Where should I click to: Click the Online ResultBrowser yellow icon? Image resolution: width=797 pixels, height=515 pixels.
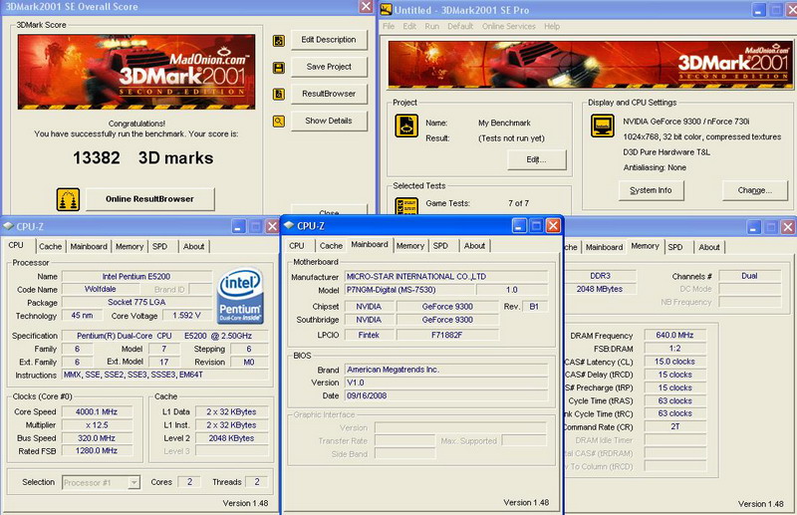coord(68,199)
